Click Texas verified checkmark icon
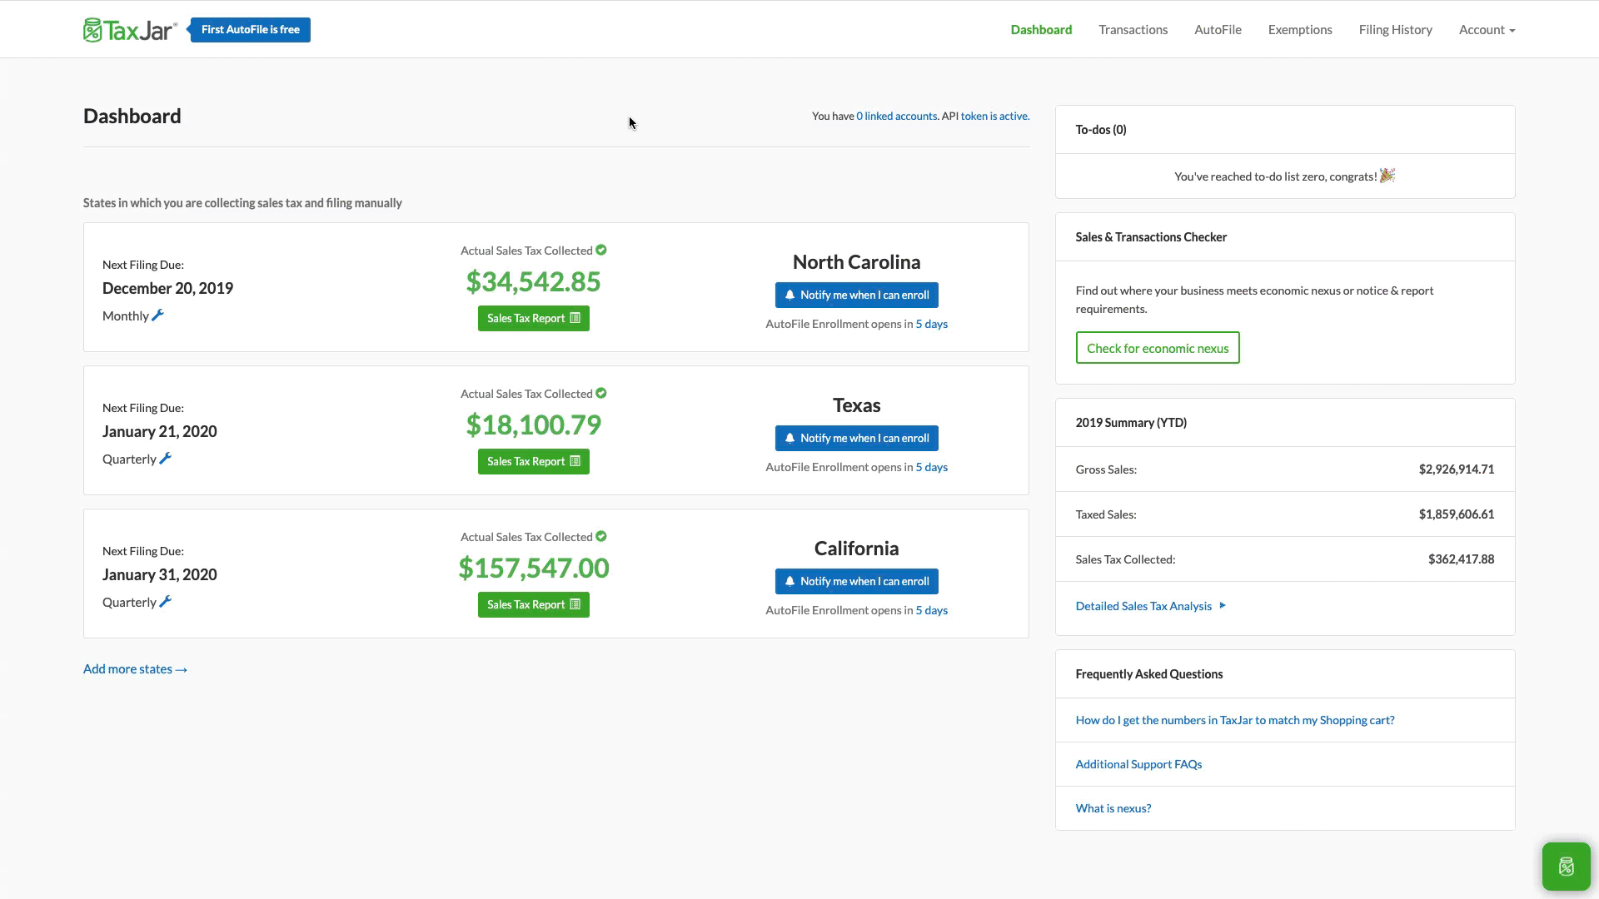The width and height of the screenshot is (1599, 899). click(601, 394)
